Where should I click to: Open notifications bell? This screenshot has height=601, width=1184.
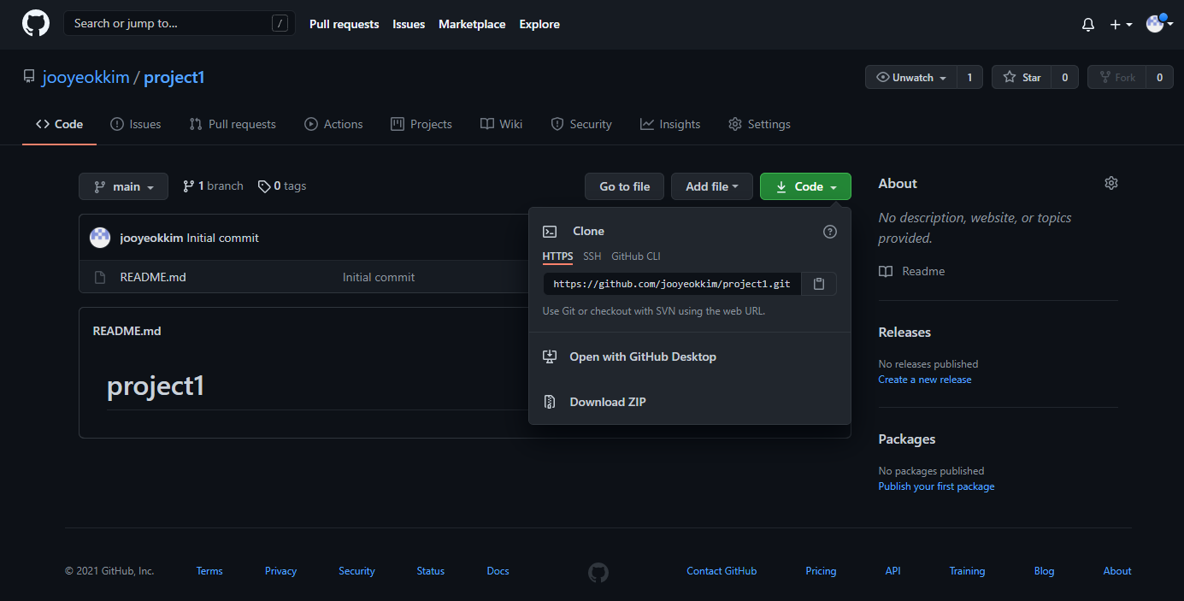(1088, 25)
